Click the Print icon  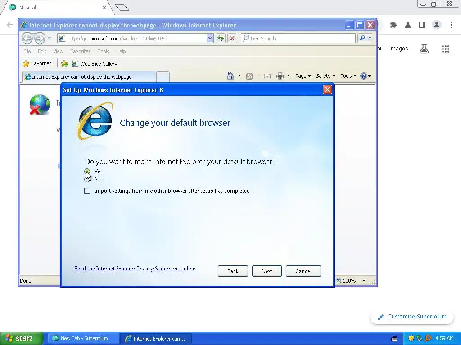(x=280, y=76)
